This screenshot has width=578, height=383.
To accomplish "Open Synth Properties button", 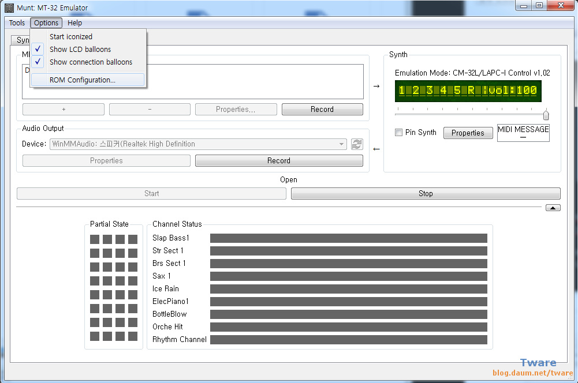I will point(468,133).
